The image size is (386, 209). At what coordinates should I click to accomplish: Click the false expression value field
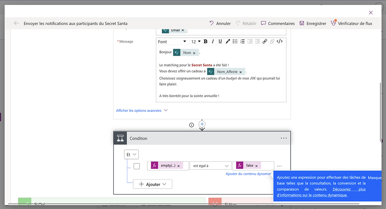point(253,166)
